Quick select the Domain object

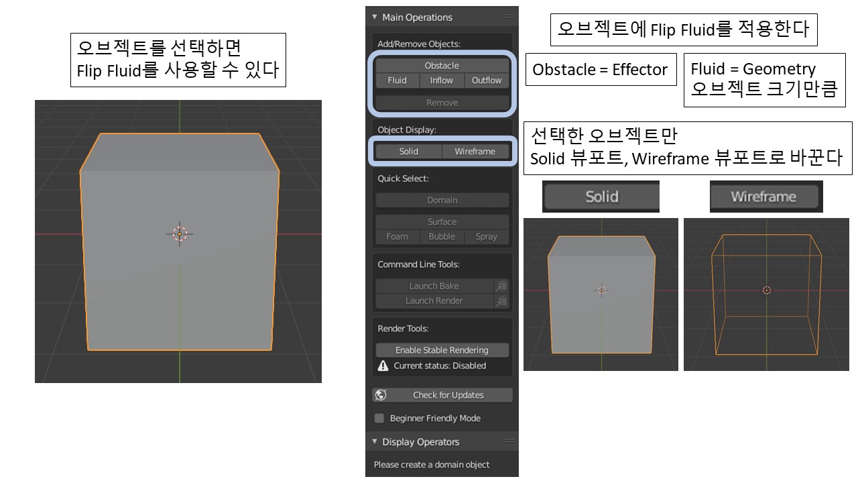coord(442,200)
